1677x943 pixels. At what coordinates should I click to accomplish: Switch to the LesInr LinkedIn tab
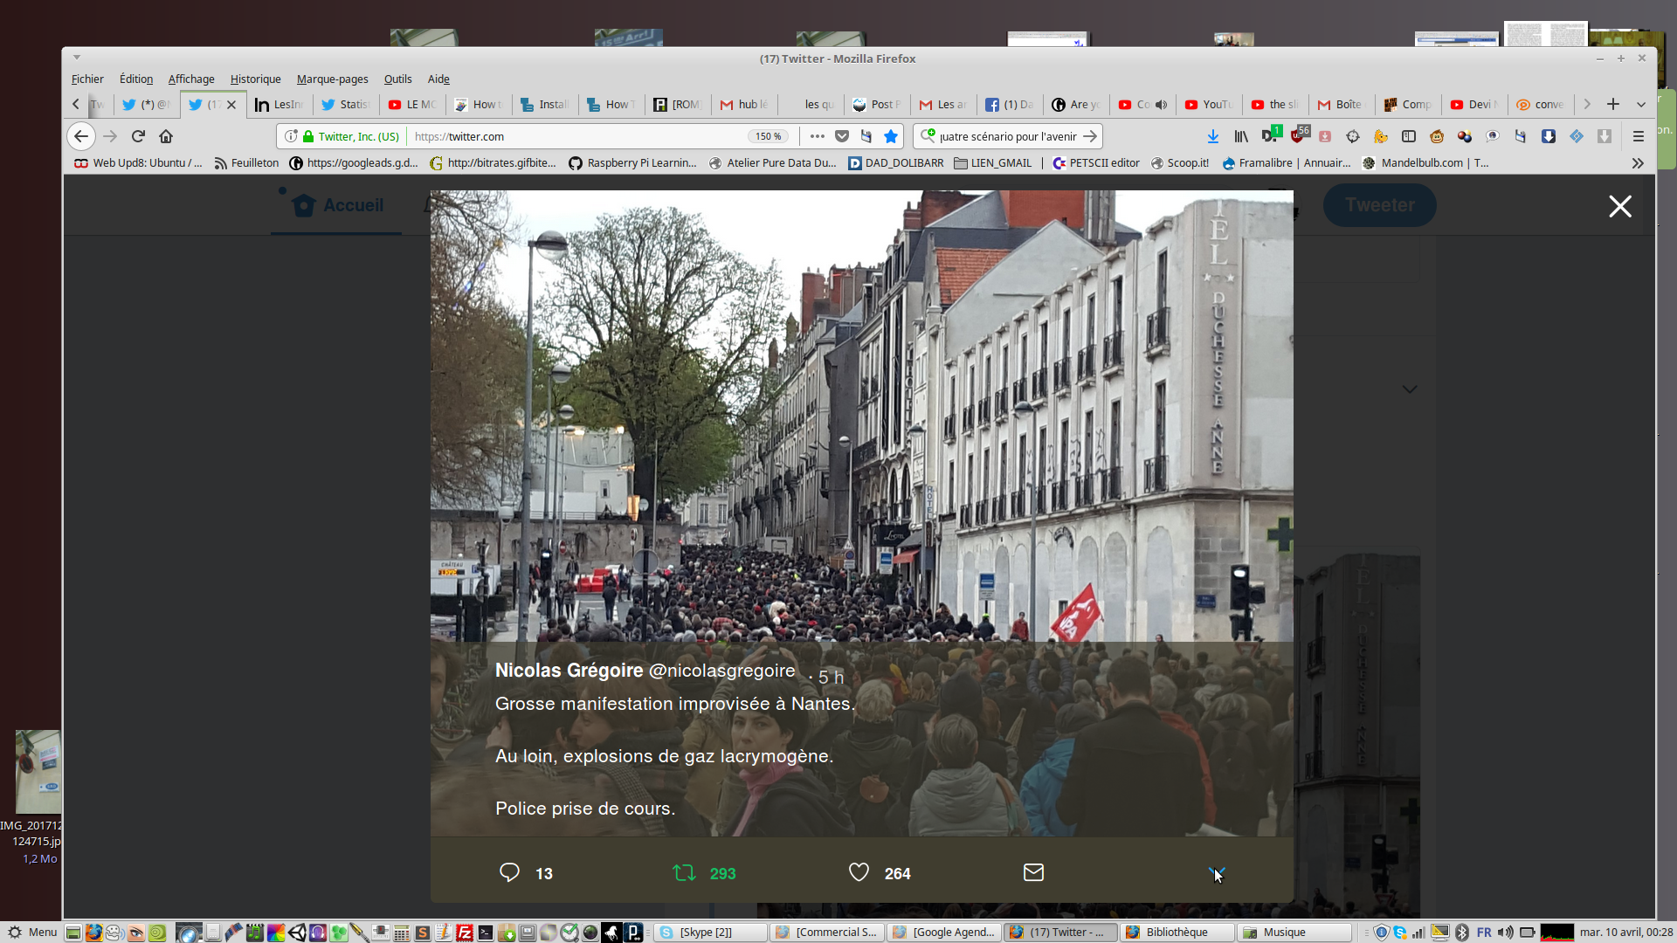279,104
